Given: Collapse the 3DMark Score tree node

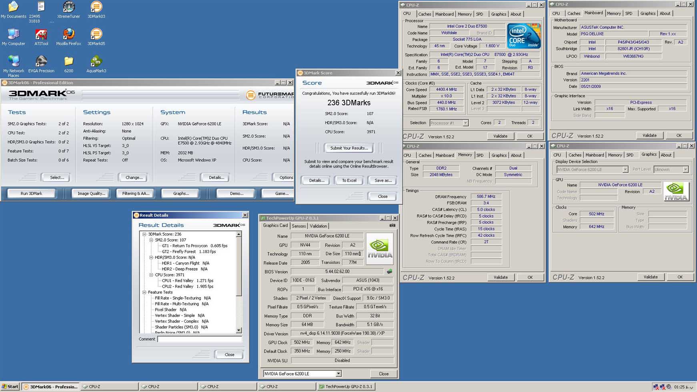Looking at the screenshot, I should click(x=144, y=234).
